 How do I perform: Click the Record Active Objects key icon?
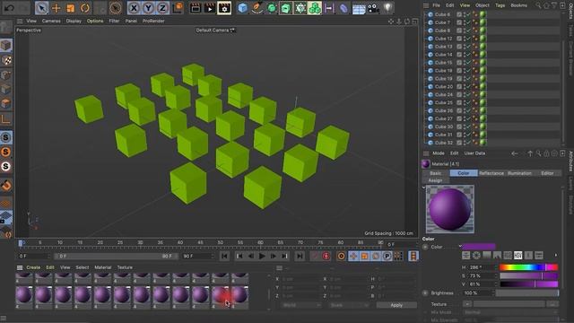click(315, 256)
